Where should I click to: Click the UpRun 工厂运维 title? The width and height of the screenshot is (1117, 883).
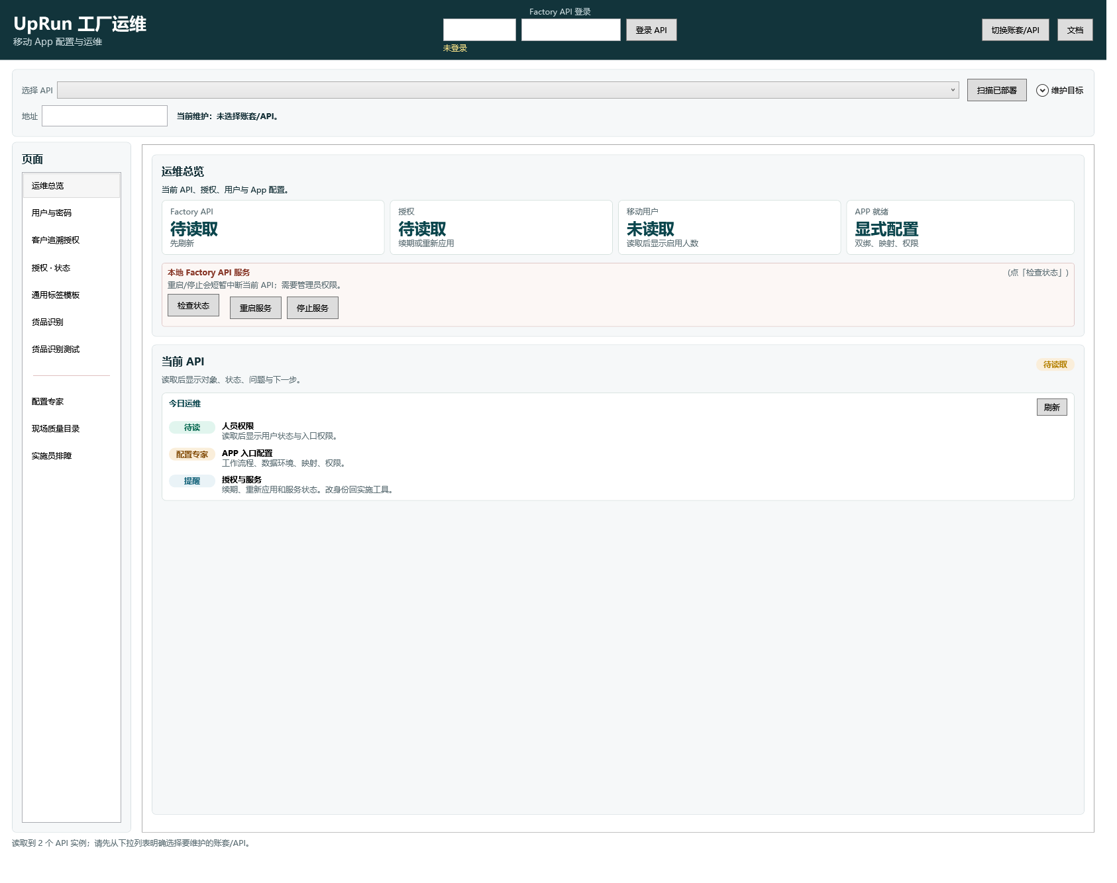pyautogui.click(x=80, y=24)
